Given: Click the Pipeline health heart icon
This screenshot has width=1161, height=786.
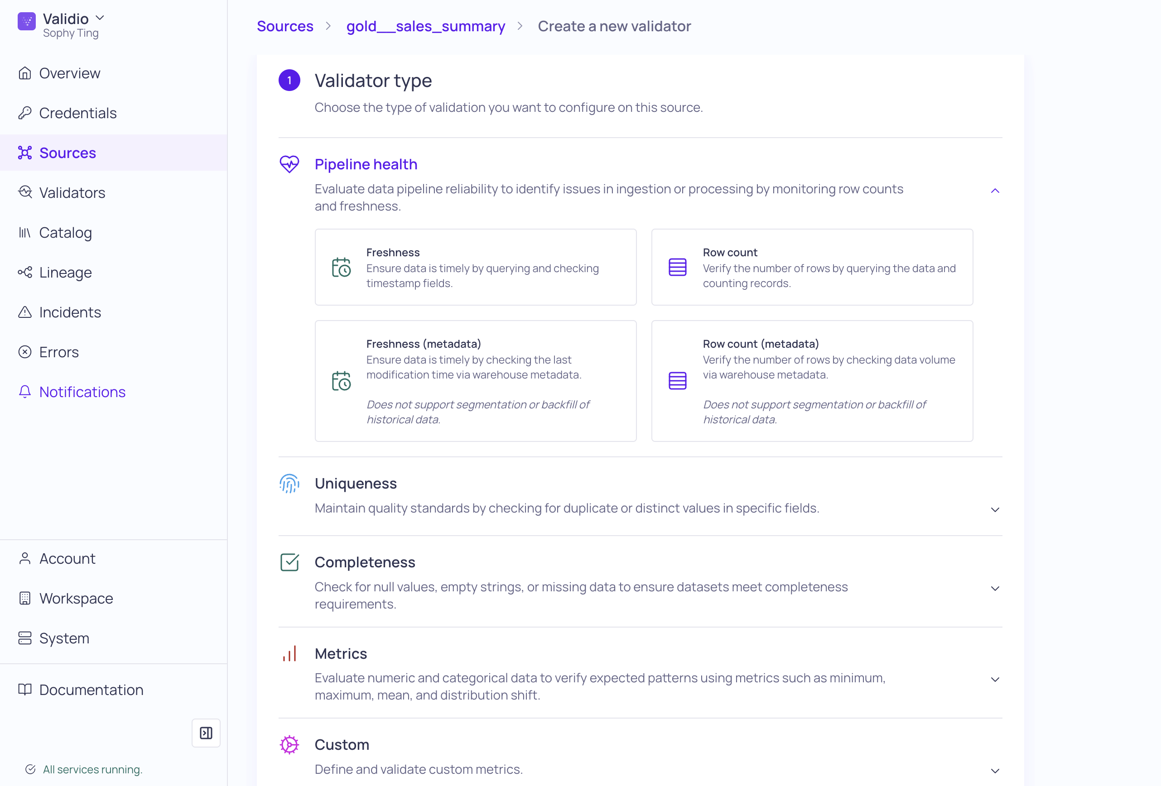Looking at the screenshot, I should (289, 164).
